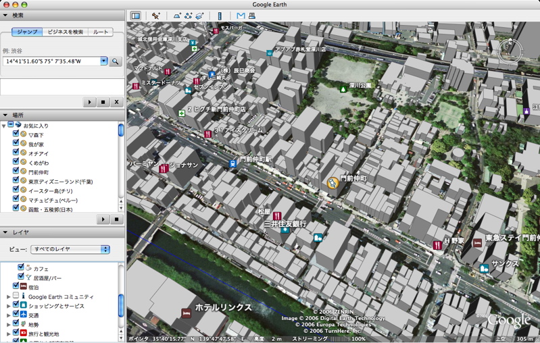Select the ジャンプ tab
The height and width of the screenshot is (343, 540).
pyautogui.click(x=27, y=32)
